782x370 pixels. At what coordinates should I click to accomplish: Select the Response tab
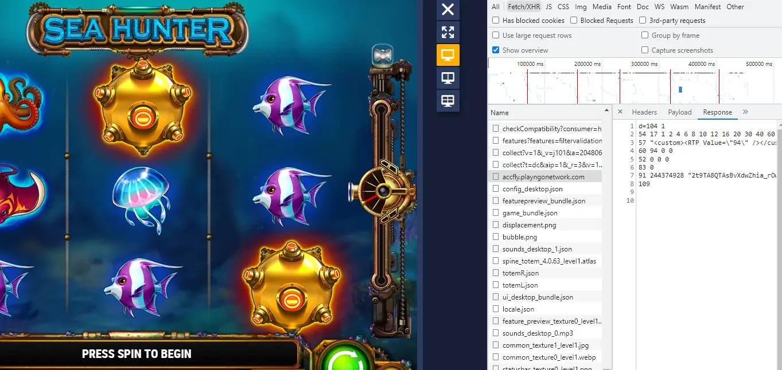coord(718,112)
